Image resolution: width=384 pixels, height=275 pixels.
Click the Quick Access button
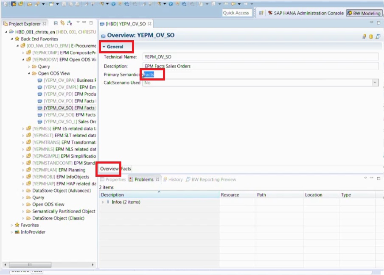[236, 13]
